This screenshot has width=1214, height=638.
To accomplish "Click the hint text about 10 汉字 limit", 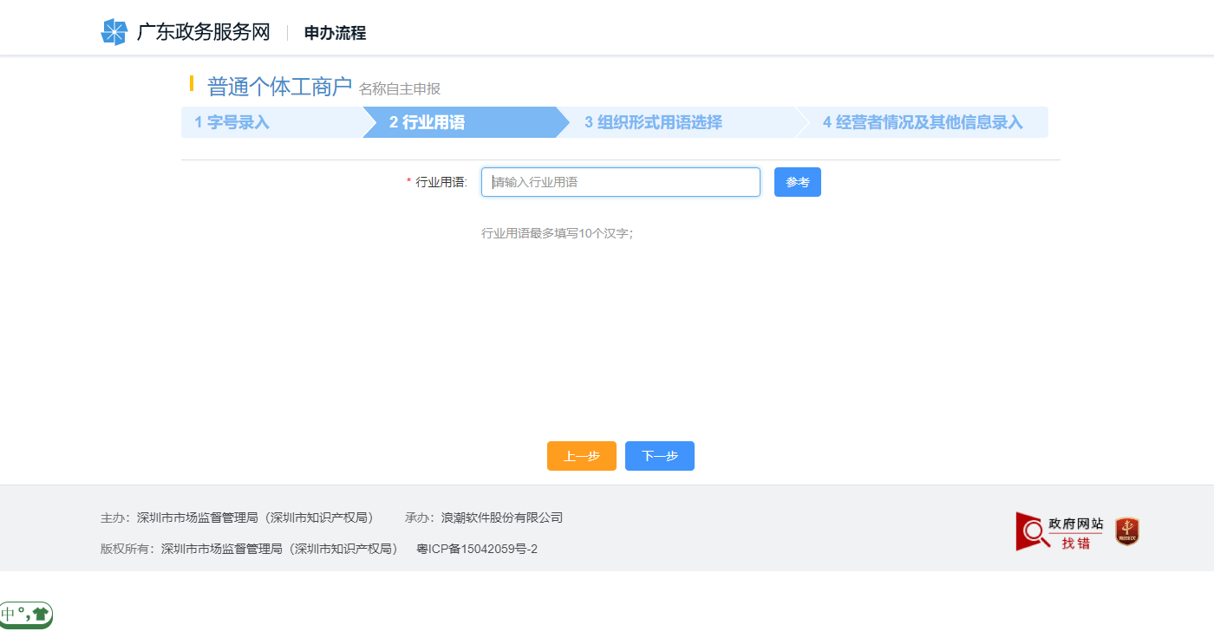I will pyautogui.click(x=559, y=232).
